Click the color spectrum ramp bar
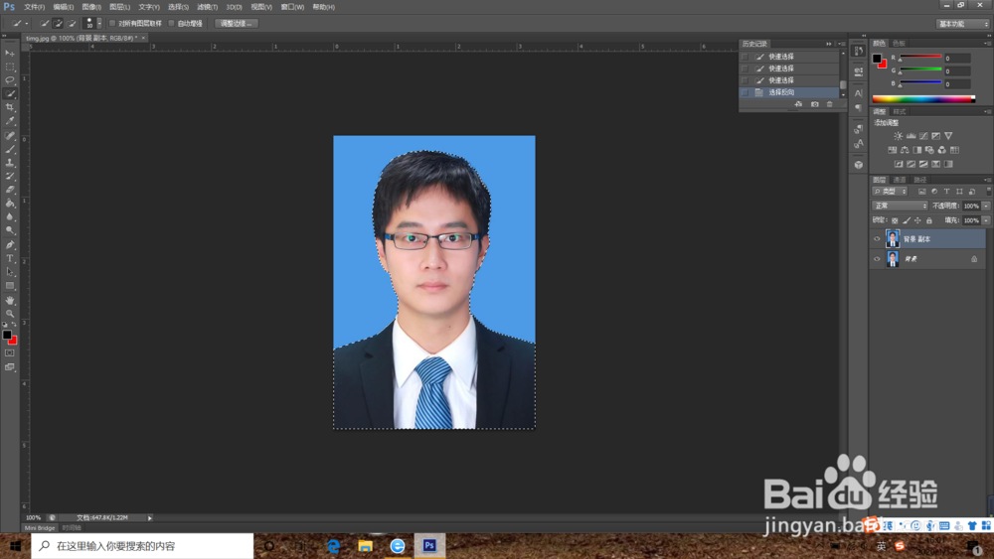994x559 pixels. point(923,99)
